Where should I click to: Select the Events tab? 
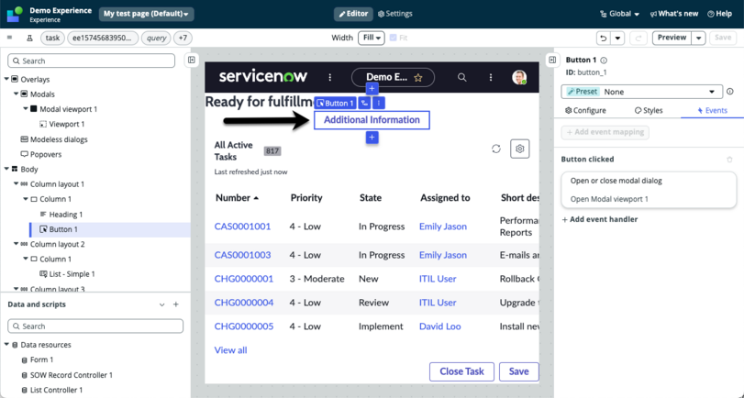[x=712, y=111]
